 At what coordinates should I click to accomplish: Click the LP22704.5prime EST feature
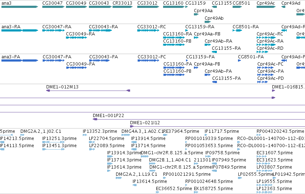92,142
